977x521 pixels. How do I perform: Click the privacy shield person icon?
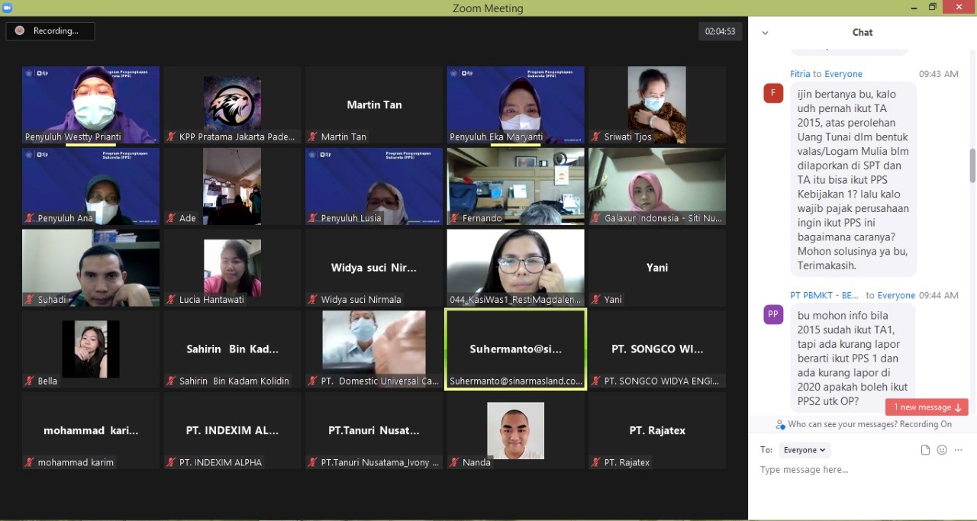pyautogui.click(x=780, y=425)
